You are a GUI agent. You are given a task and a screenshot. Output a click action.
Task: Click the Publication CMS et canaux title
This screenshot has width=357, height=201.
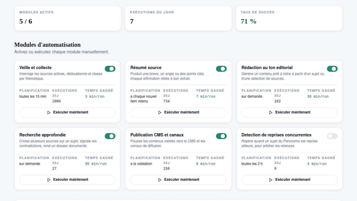[157, 135]
